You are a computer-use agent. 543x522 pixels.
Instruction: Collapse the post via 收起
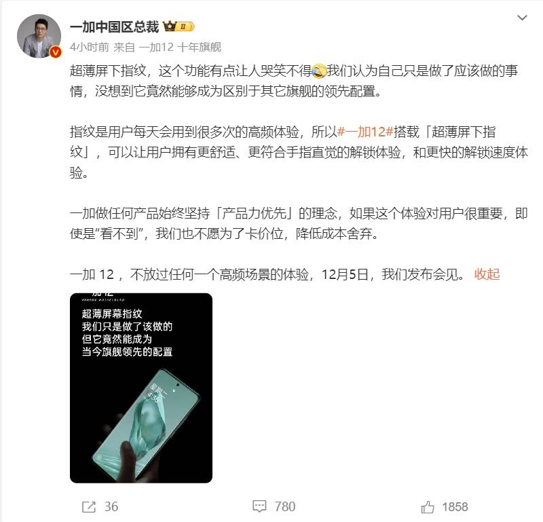tap(487, 274)
